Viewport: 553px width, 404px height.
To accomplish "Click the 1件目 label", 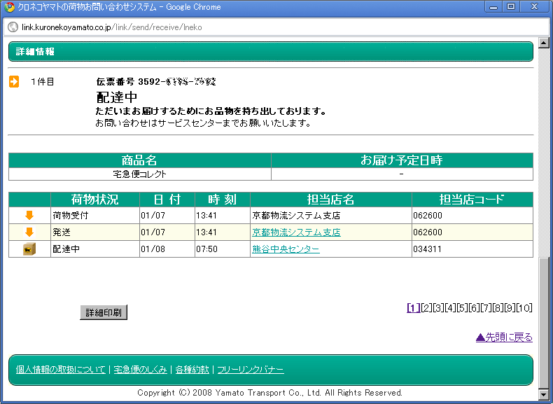I will point(42,82).
